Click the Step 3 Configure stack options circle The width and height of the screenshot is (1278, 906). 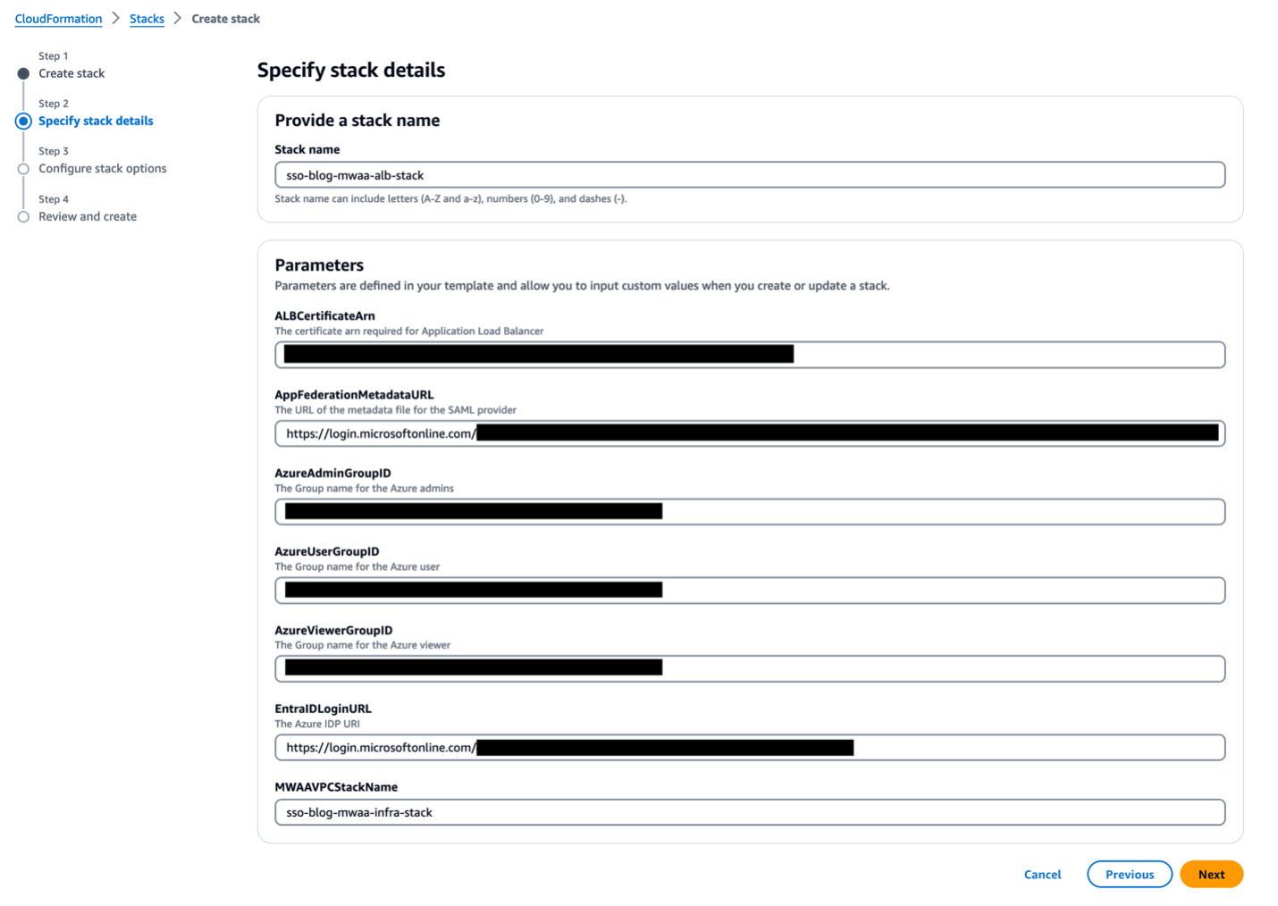point(23,169)
